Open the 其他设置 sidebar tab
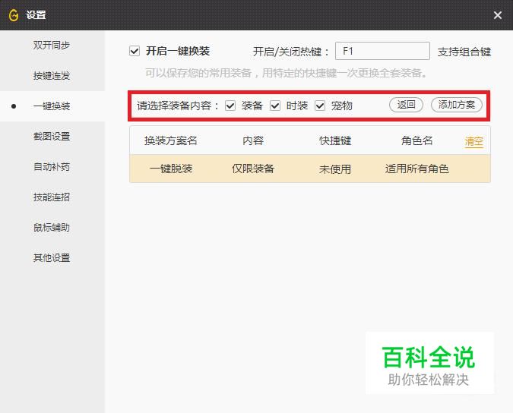Viewport: 513px width, 413px height. [x=52, y=258]
